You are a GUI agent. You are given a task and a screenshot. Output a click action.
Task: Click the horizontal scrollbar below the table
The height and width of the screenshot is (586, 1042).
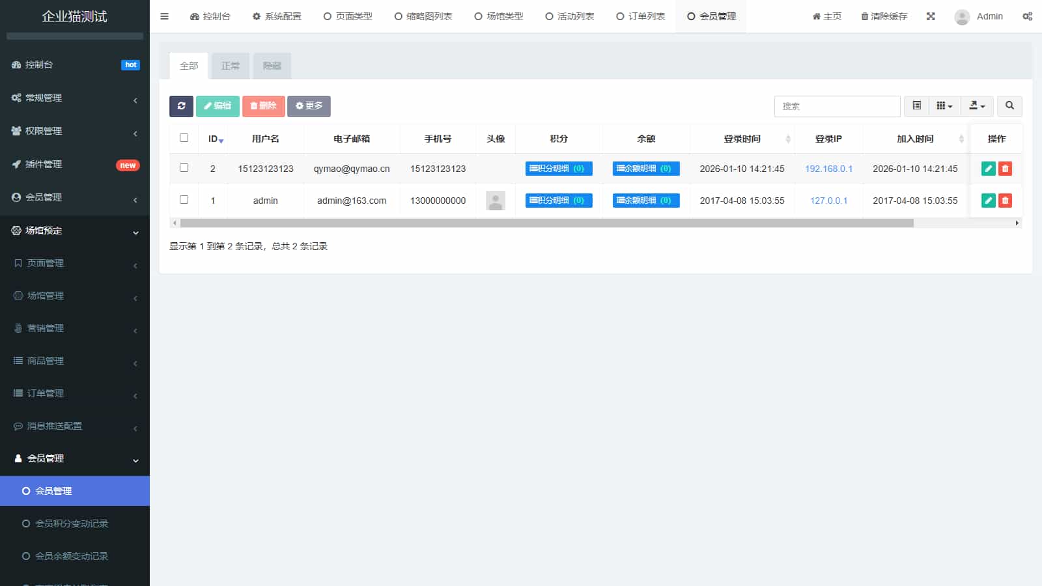(x=547, y=223)
